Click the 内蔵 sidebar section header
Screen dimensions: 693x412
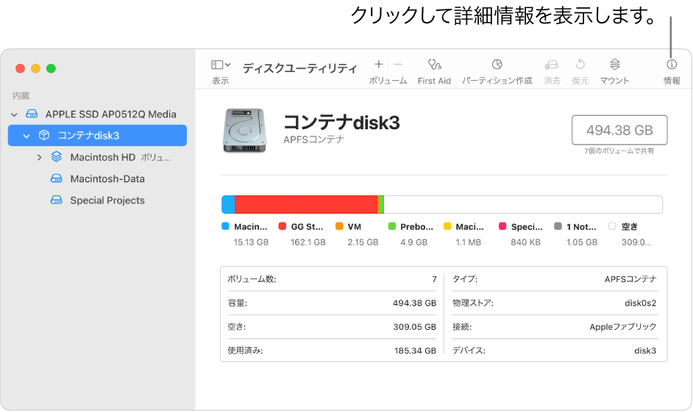coord(21,95)
